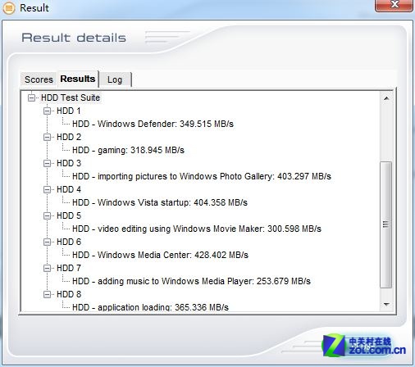Select the HDD Test Suite label
Screen dimensions: 415x367
tap(71, 97)
